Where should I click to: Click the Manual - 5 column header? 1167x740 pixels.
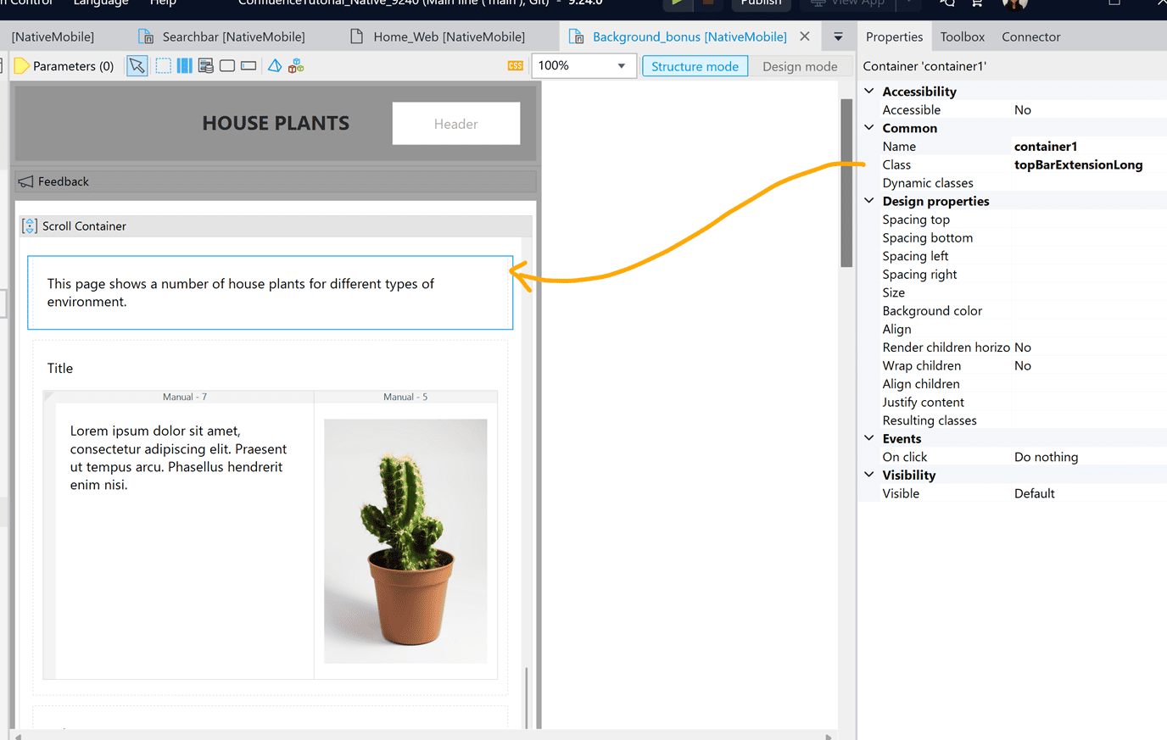(x=405, y=397)
